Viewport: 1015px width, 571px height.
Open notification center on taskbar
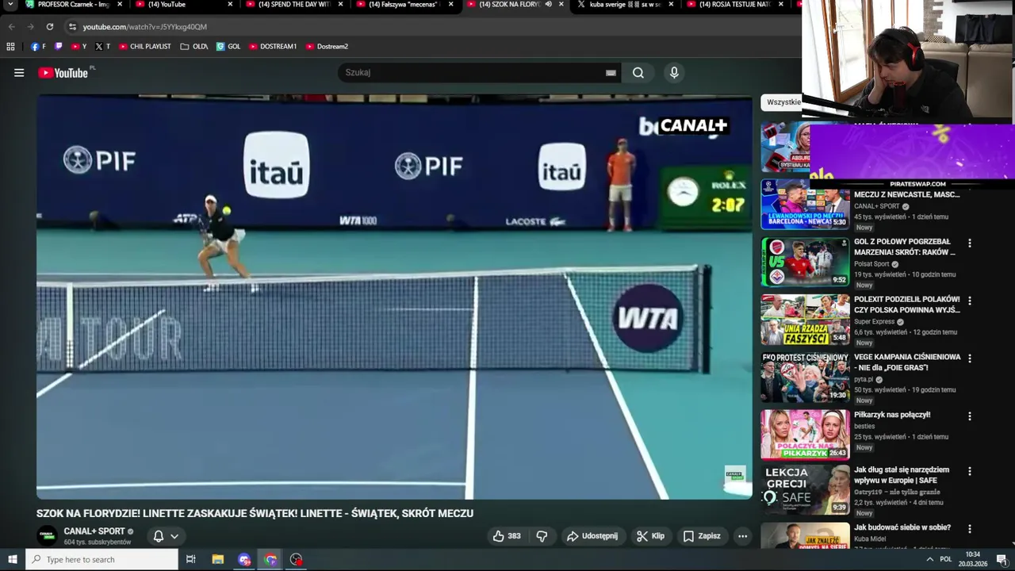(1002, 559)
